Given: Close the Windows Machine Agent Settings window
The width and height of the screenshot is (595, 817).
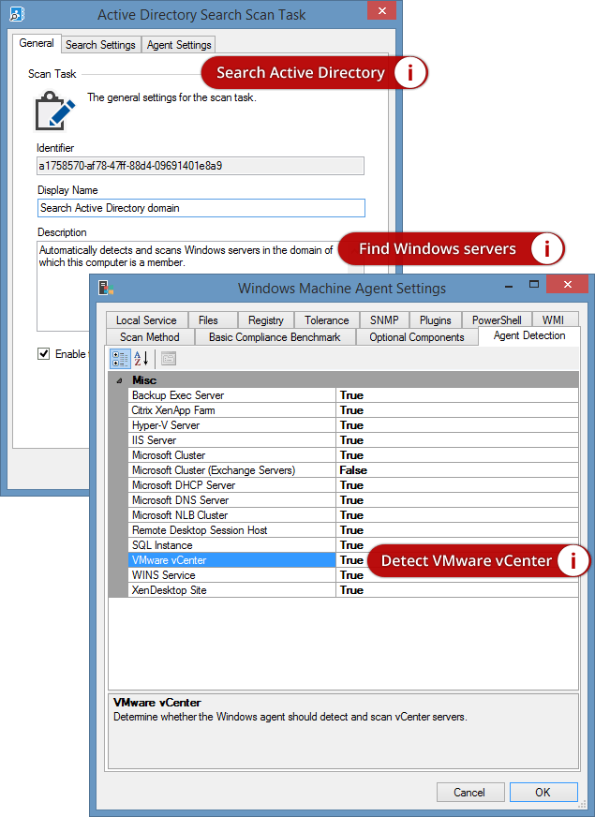Looking at the screenshot, I should click(568, 284).
